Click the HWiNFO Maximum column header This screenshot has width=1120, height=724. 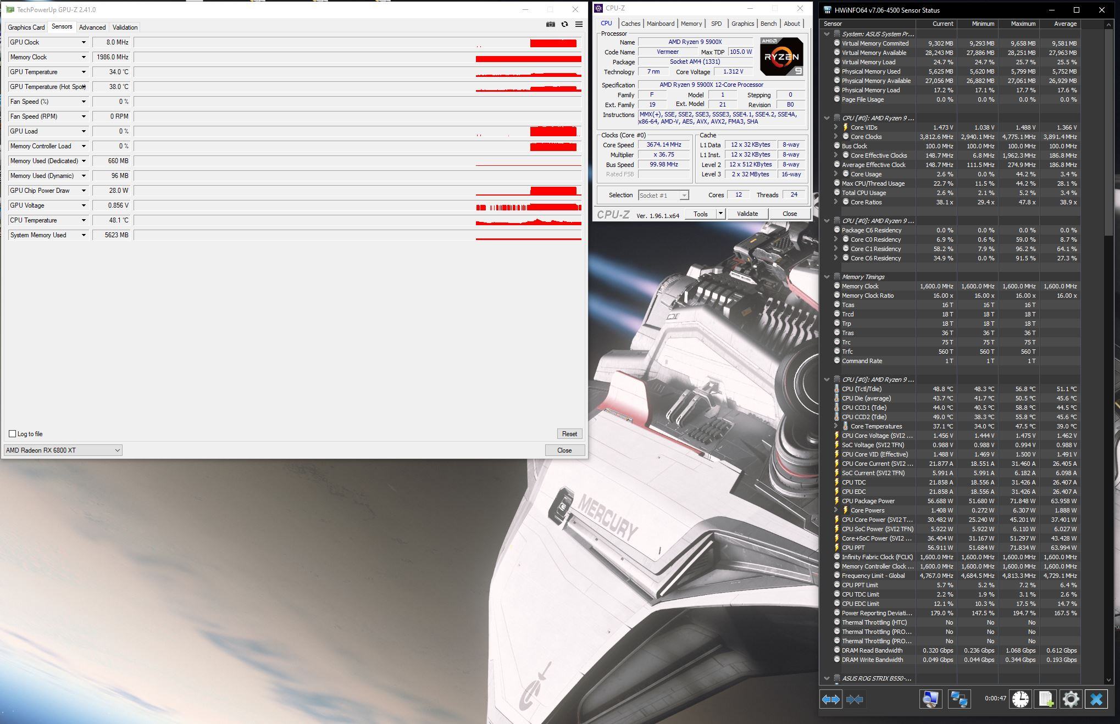click(x=1019, y=24)
